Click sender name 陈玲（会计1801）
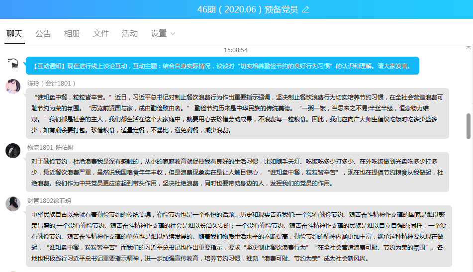This screenshot has height=272, width=473. [52, 83]
